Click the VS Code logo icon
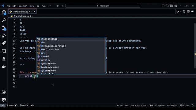 click(x=3, y=6)
